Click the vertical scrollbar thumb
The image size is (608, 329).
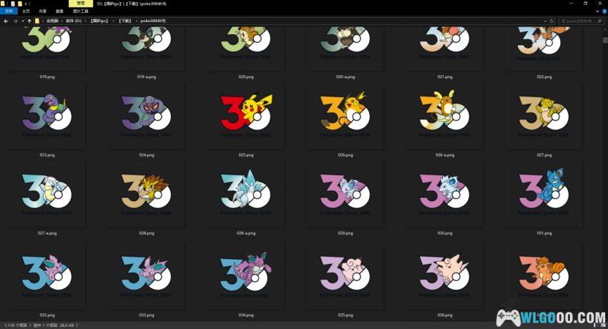coord(605,40)
